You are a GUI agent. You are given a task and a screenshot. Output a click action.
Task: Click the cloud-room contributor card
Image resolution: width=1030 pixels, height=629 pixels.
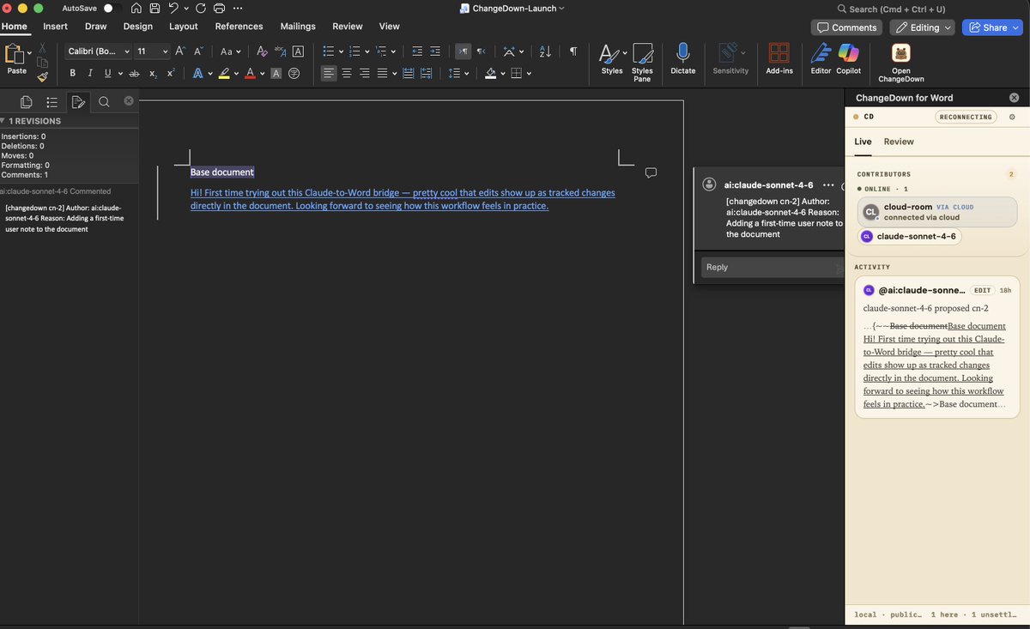(937, 212)
